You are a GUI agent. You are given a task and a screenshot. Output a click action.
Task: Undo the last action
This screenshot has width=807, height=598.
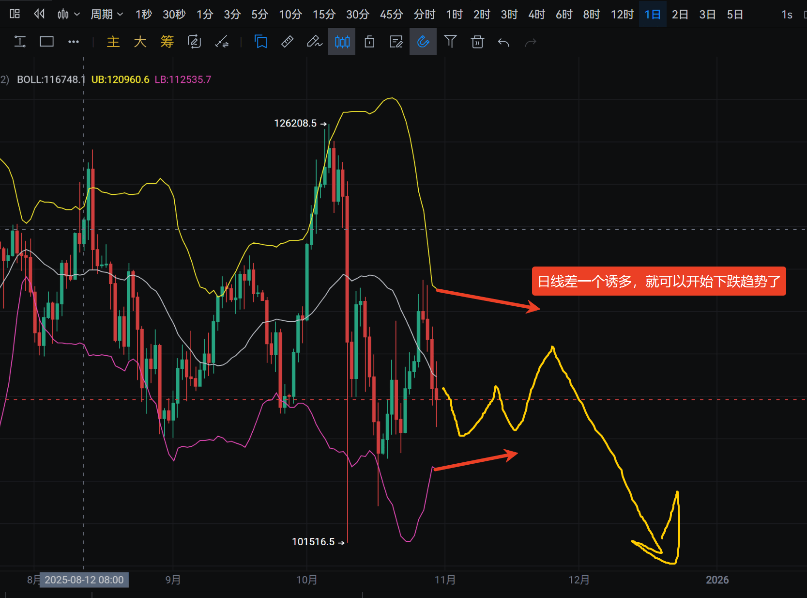503,43
